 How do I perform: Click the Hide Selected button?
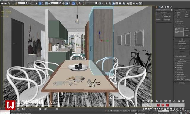point(182,41)
